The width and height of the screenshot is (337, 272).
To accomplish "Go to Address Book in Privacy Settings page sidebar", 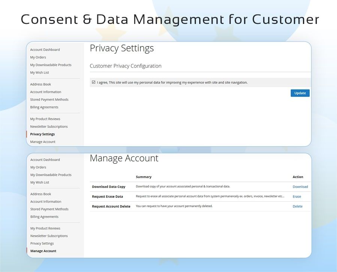I will click(40, 84).
